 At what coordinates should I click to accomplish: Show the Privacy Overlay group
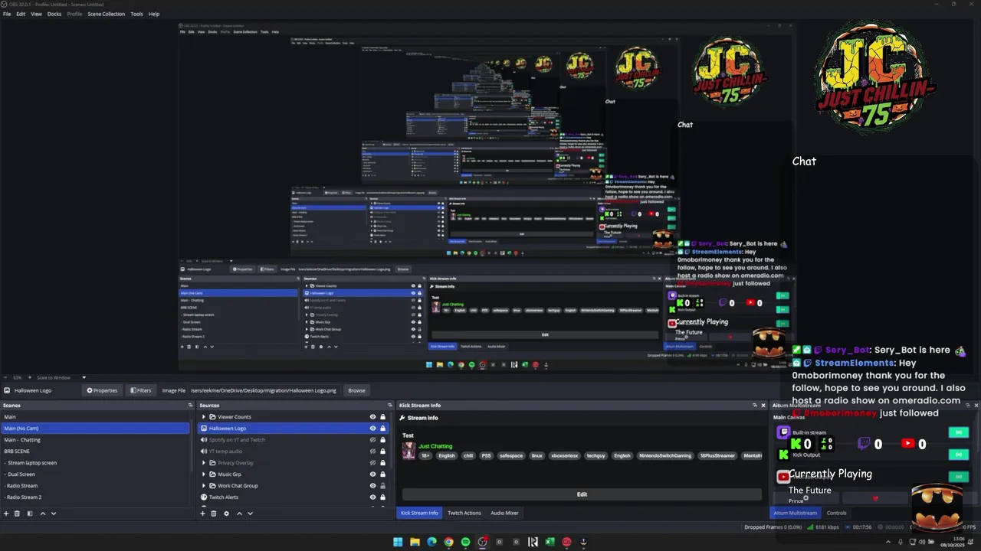pos(372,463)
